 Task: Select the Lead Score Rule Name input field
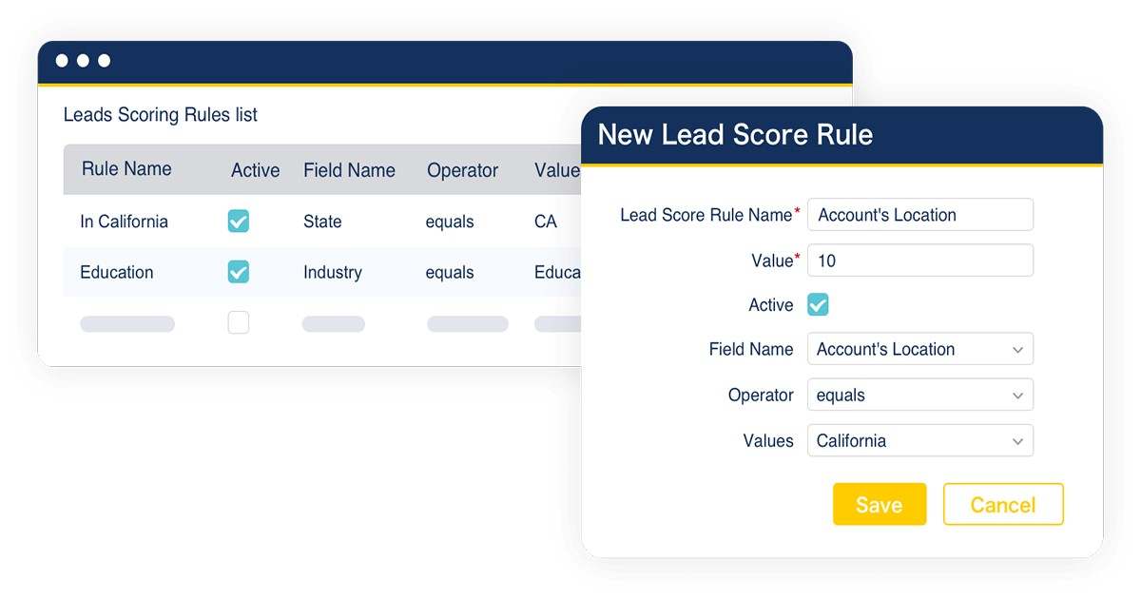919,214
